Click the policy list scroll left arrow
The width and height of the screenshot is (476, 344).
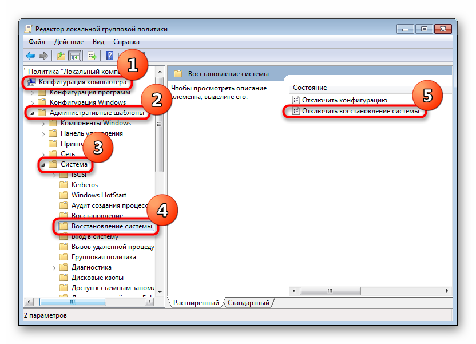[x=294, y=291]
